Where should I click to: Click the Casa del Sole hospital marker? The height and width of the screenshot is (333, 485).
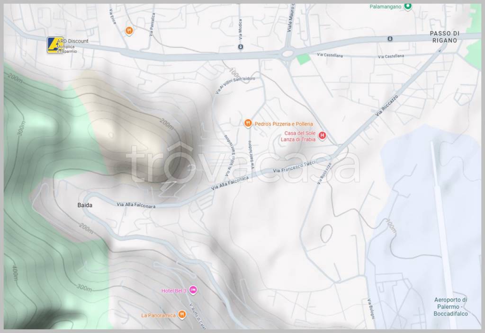click(x=323, y=136)
